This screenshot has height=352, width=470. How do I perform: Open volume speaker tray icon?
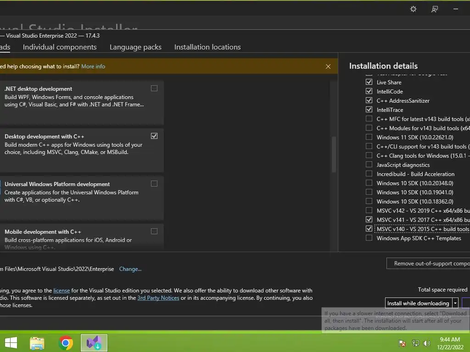(x=427, y=343)
